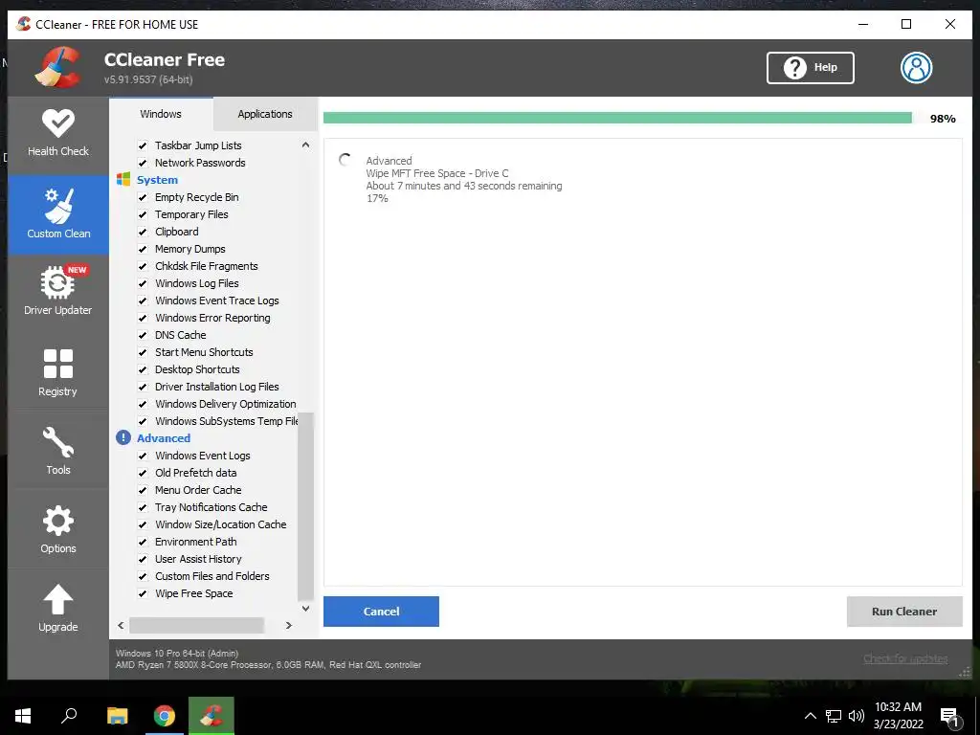This screenshot has width=980, height=735.
Task: Open the notification center icon
Action: pyautogui.click(x=949, y=717)
